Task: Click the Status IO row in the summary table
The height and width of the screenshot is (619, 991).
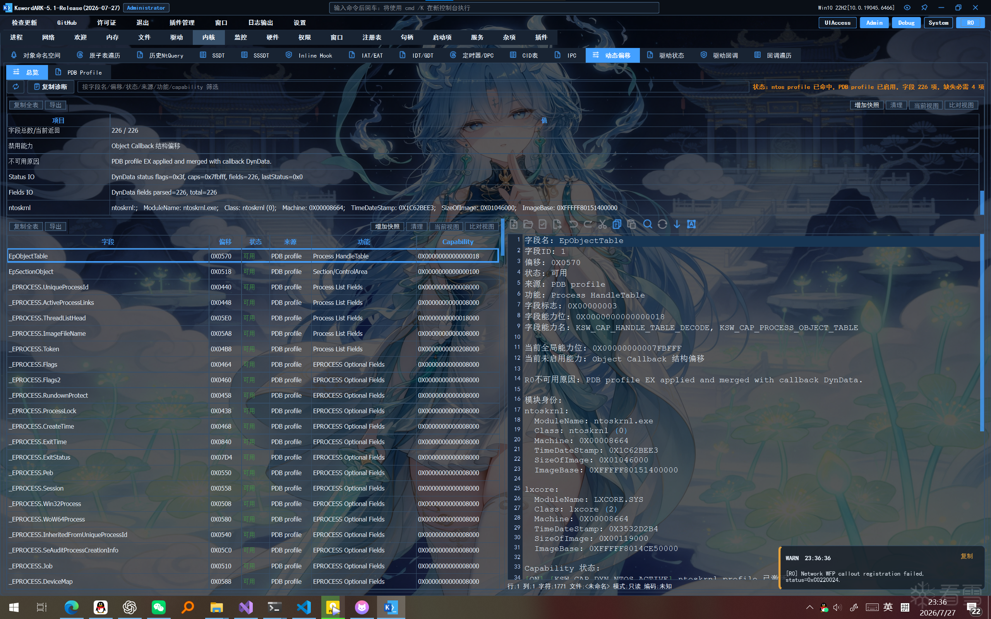Action: coord(493,177)
